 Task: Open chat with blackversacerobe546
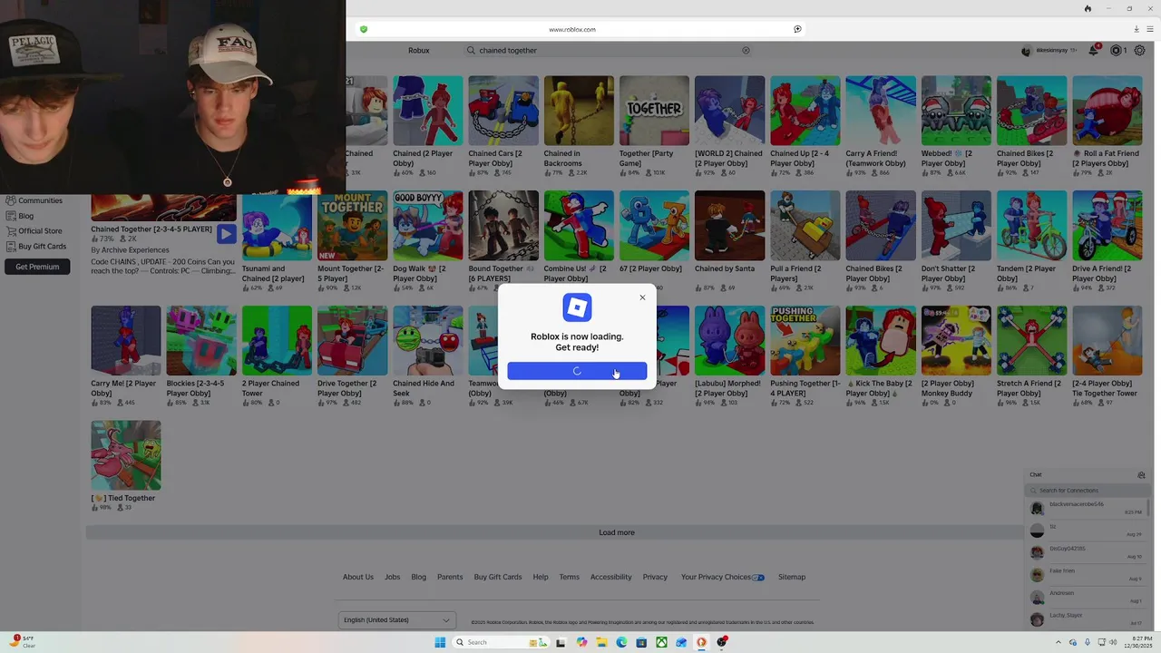[x=1087, y=508]
